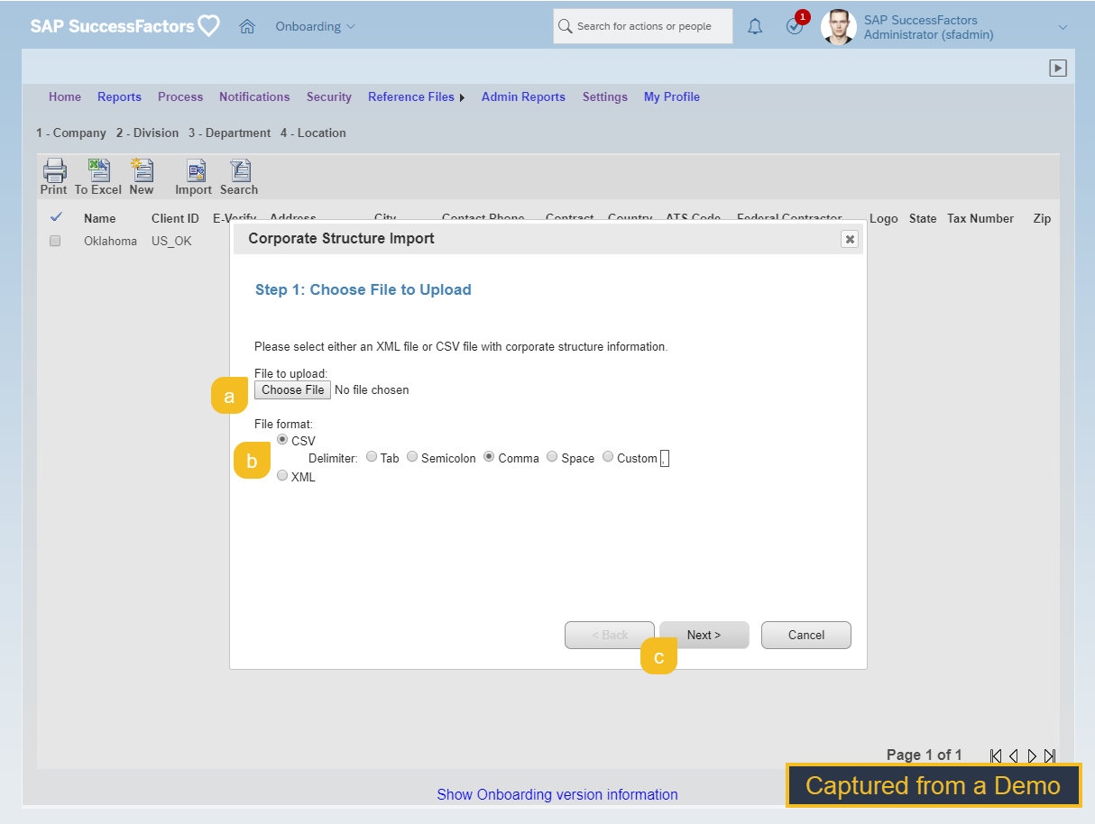Open the Admin Reports menu
Viewport: 1095px width, 824px height.
pyautogui.click(x=523, y=97)
